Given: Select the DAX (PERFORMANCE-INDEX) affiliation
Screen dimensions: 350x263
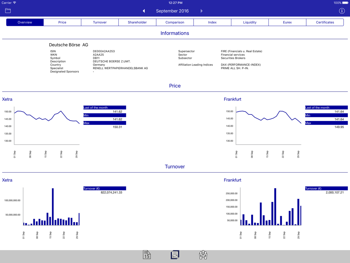Looking at the screenshot, I should 241,65.
